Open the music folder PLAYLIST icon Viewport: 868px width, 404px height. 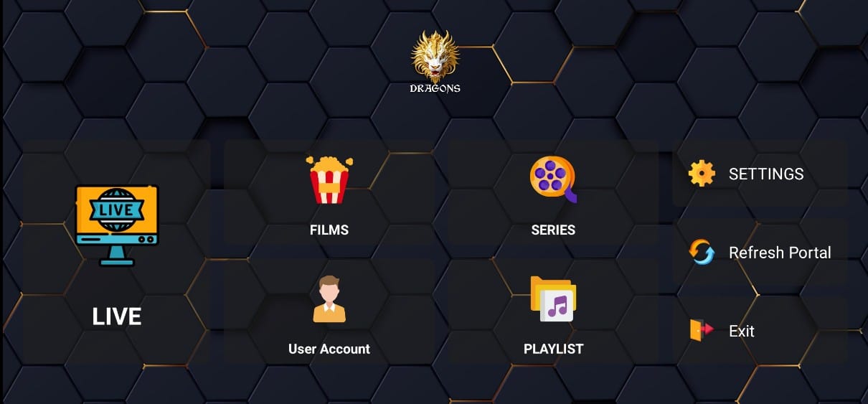click(x=553, y=299)
